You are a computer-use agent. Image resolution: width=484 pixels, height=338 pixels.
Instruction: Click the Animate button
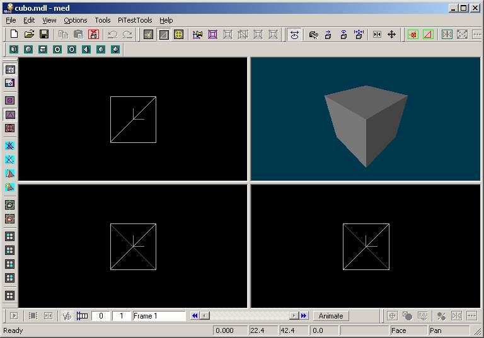point(331,316)
